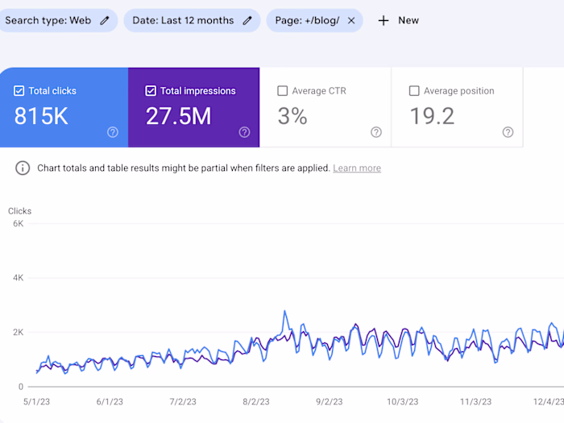This screenshot has height=423, width=564.
Task: Click the New filter label
Action: [x=408, y=20]
